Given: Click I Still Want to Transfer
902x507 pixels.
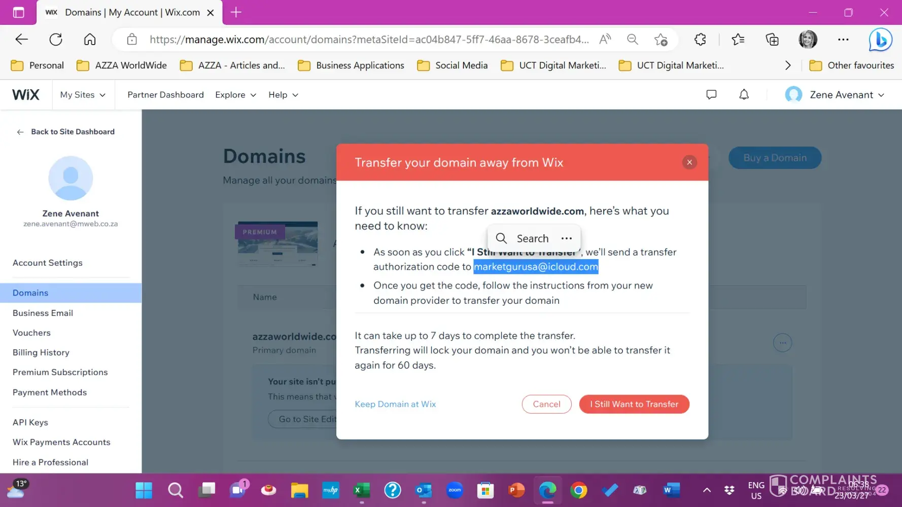Looking at the screenshot, I should point(634,404).
